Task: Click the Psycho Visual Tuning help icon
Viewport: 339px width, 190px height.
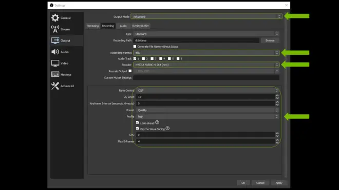Action: click(167, 129)
